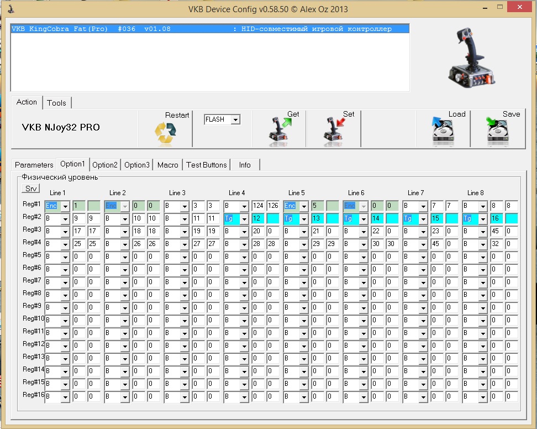
Task: Open the Macro tab
Action: tap(168, 165)
